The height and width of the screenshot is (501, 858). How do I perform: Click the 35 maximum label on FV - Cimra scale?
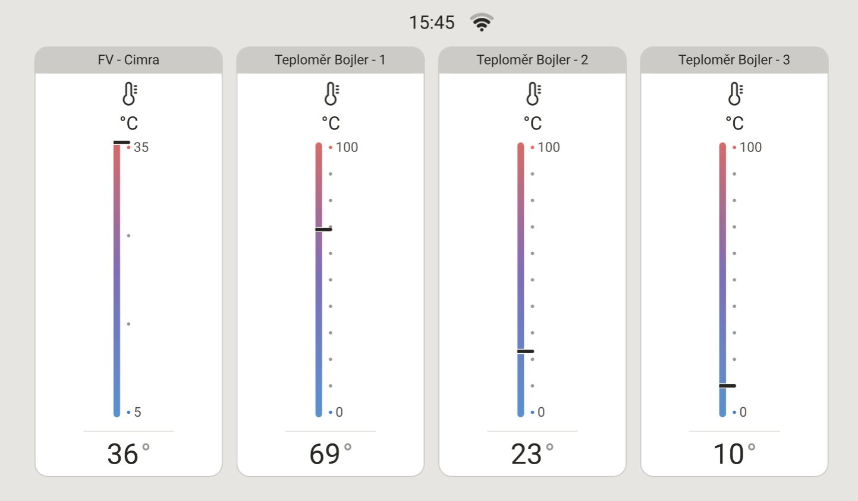point(141,147)
